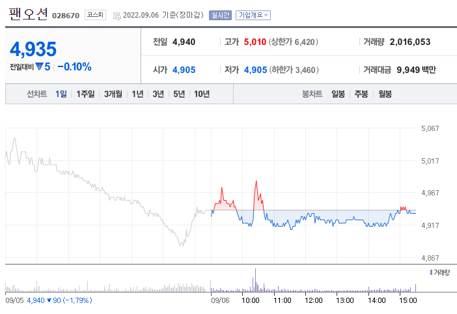Click the 09/06 date axis label

pos(220,300)
